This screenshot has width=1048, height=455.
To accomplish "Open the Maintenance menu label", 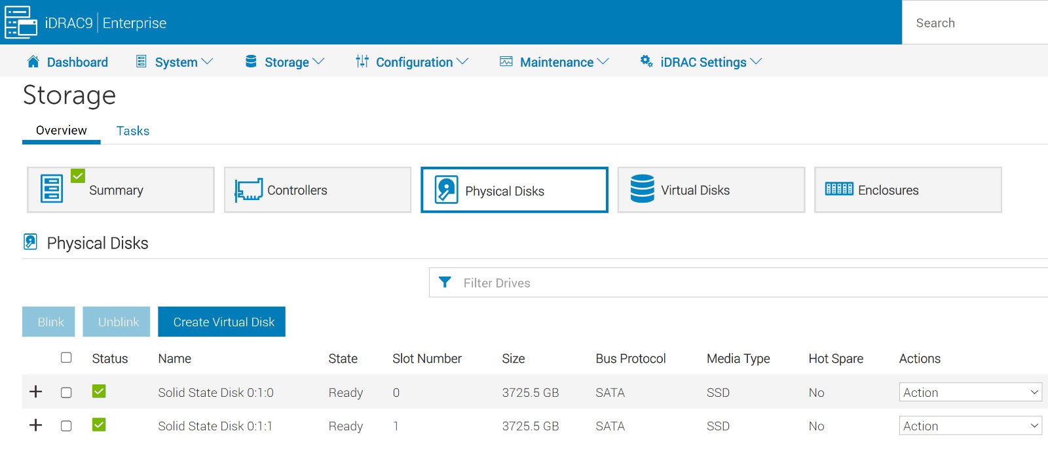I will [x=557, y=62].
